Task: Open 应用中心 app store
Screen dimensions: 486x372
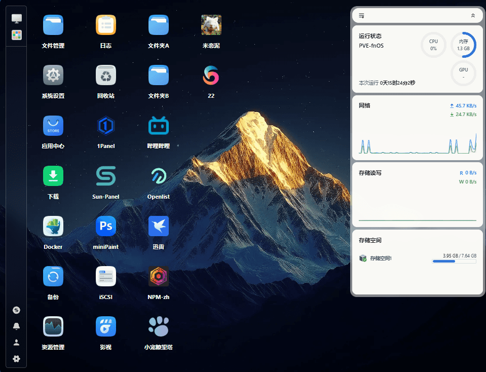Action: point(53,126)
